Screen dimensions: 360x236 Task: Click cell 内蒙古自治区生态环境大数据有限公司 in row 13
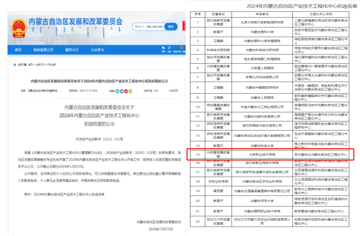pos(262,136)
